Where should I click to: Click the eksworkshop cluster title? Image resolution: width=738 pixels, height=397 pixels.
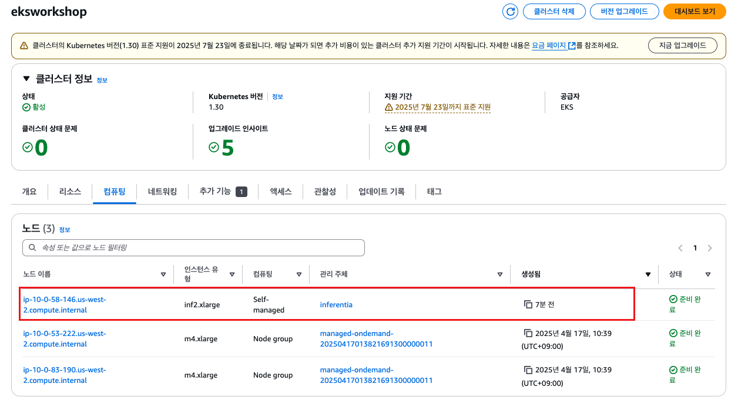point(49,12)
